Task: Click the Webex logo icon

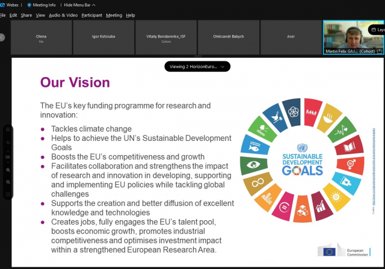Action: tap(2, 5)
